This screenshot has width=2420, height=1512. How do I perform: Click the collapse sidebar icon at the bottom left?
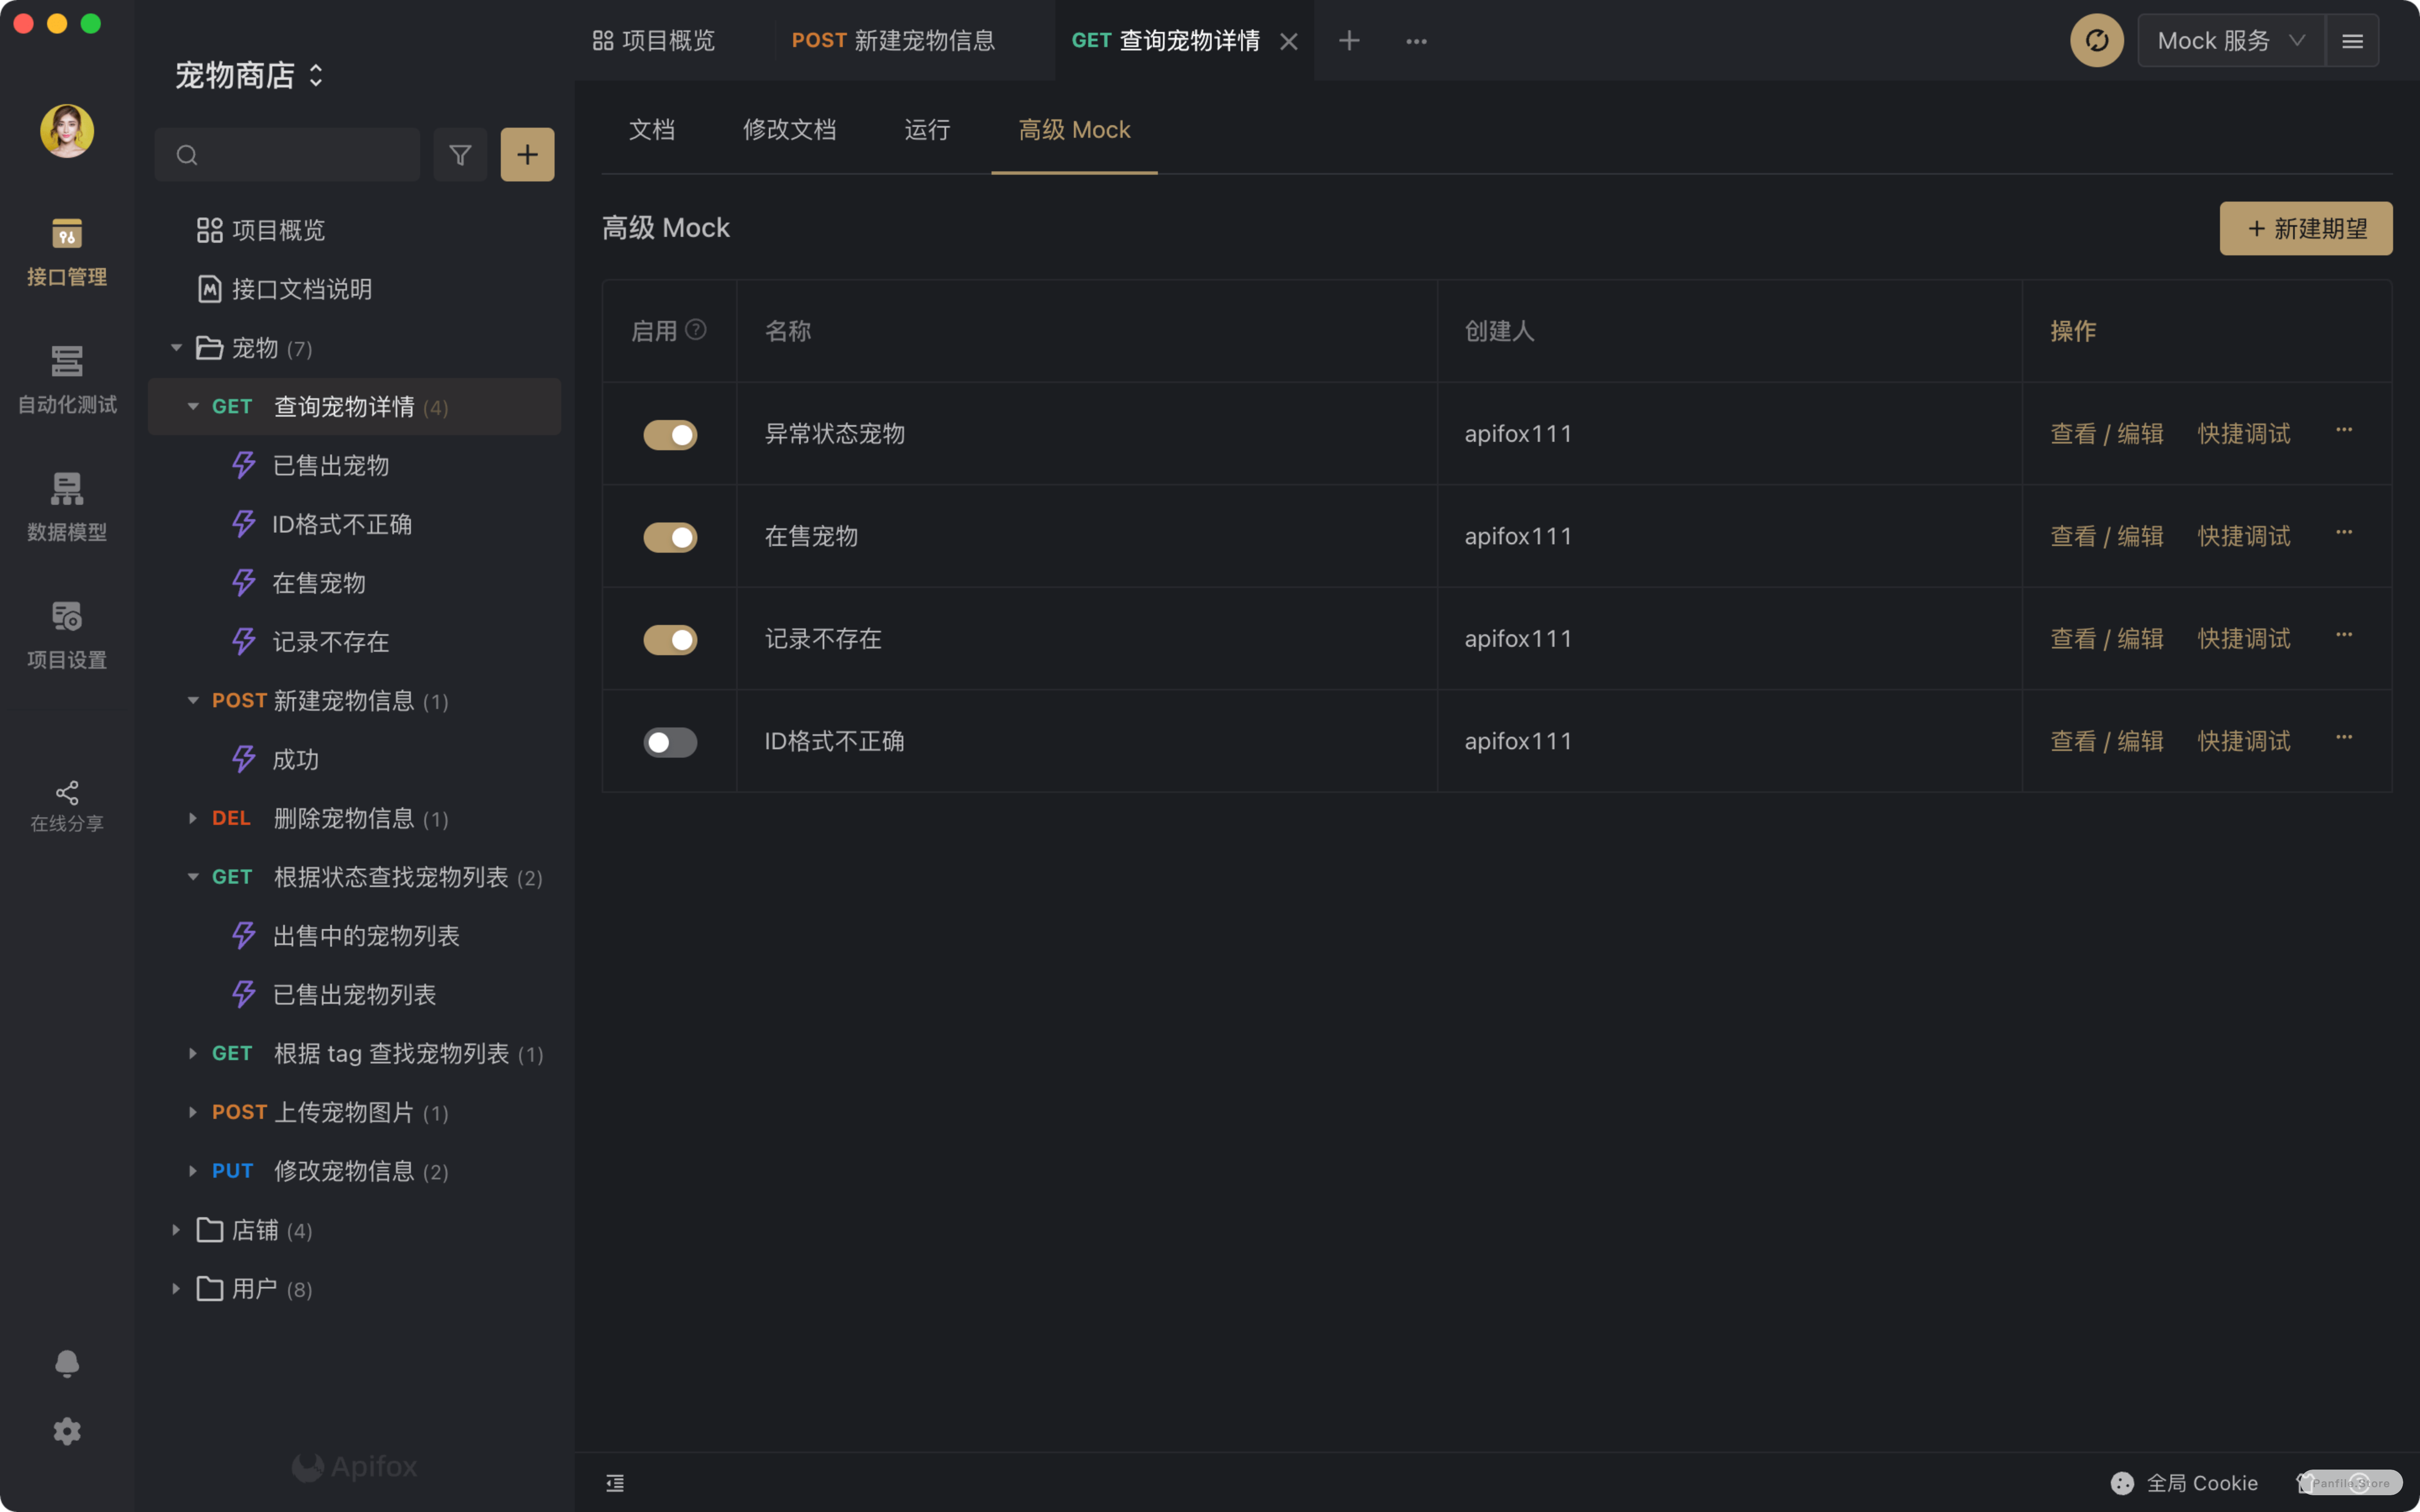click(615, 1483)
